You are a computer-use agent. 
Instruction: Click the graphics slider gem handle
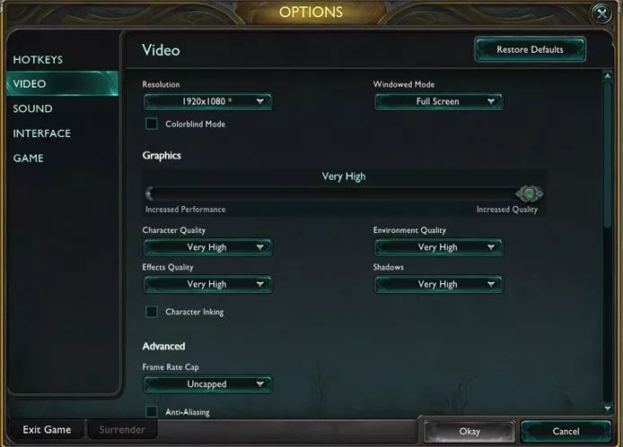[530, 193]
